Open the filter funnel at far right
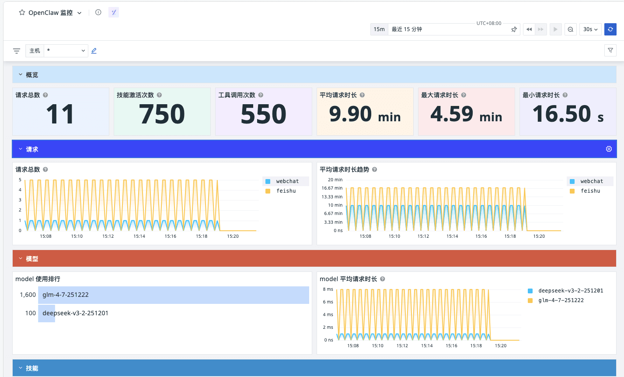Screen dimensions: 624x377 (610, 51)
